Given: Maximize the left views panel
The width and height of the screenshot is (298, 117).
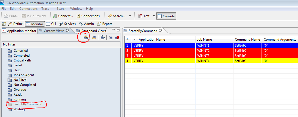Looking at the screenshot, I should click(x=118, y=30).
